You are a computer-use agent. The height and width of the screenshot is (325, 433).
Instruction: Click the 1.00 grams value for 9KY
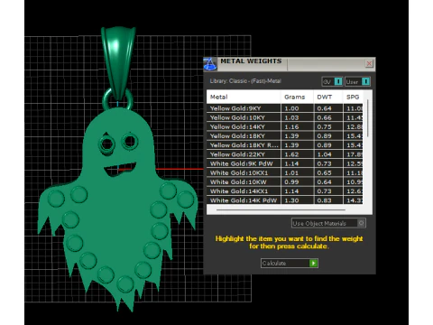pyautogui.click(x=291, y=108)
